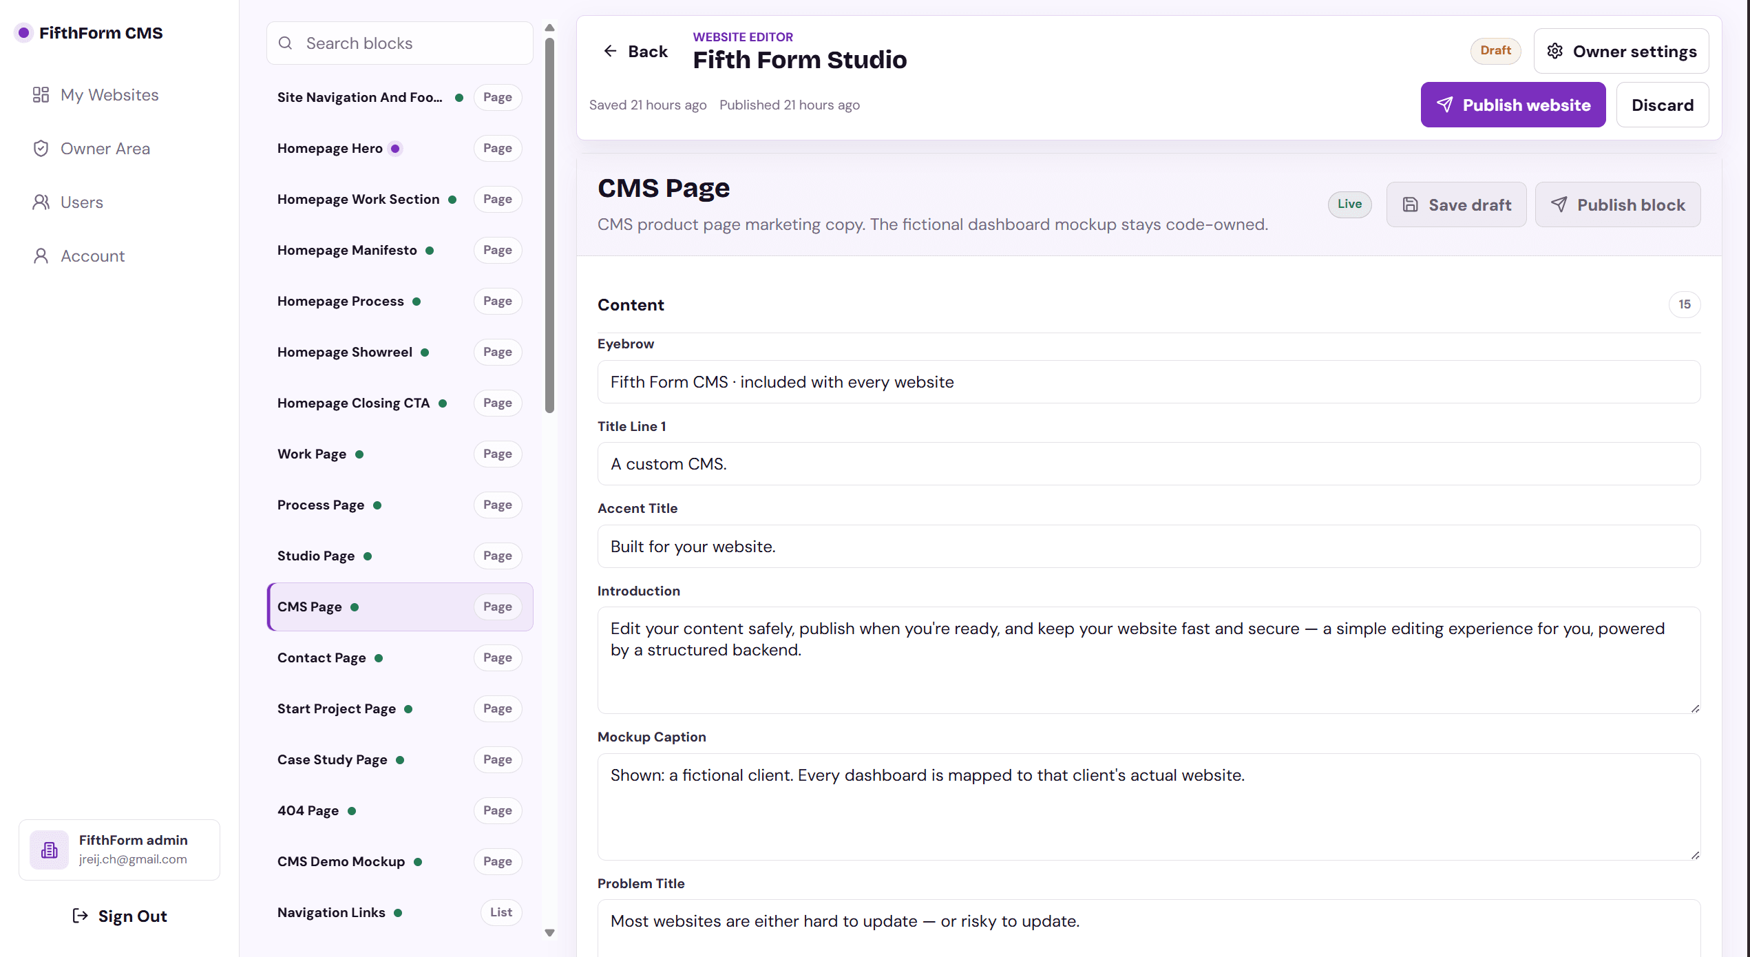This screenshot has height=957, width=1750.
Task: Open the Process Page block
Action: [x=400, y=505]
